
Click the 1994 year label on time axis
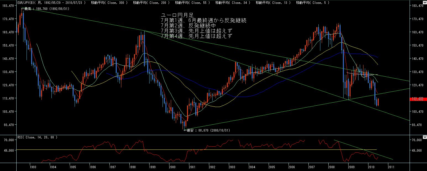[x=53, y=167]
